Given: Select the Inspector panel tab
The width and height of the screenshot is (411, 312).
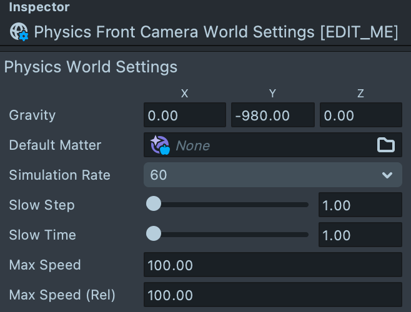Looking at the screenshot, I should coord(39,8).
